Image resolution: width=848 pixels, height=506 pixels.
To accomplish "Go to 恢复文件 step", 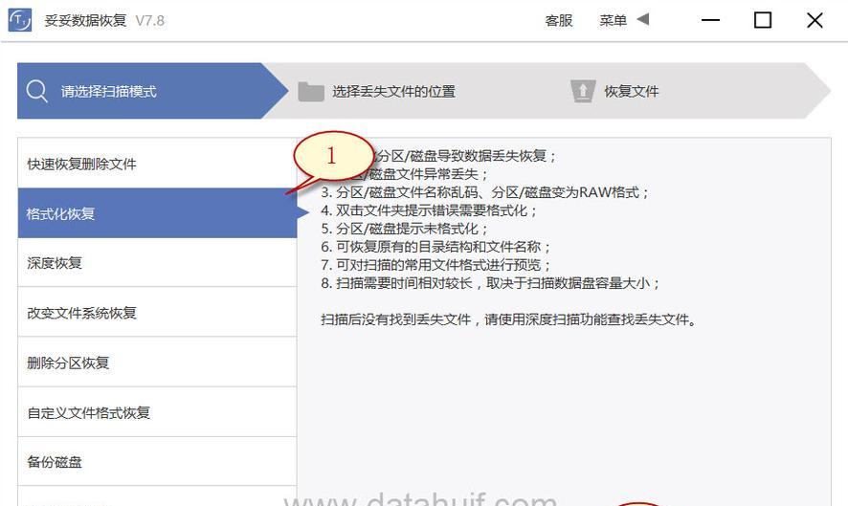I will click(x=631, y=92).
